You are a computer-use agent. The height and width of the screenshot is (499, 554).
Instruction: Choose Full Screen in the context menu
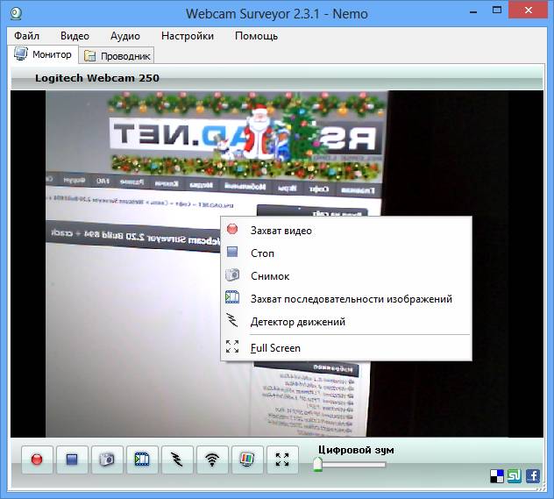pyautogui.click(x=346, y=348)
